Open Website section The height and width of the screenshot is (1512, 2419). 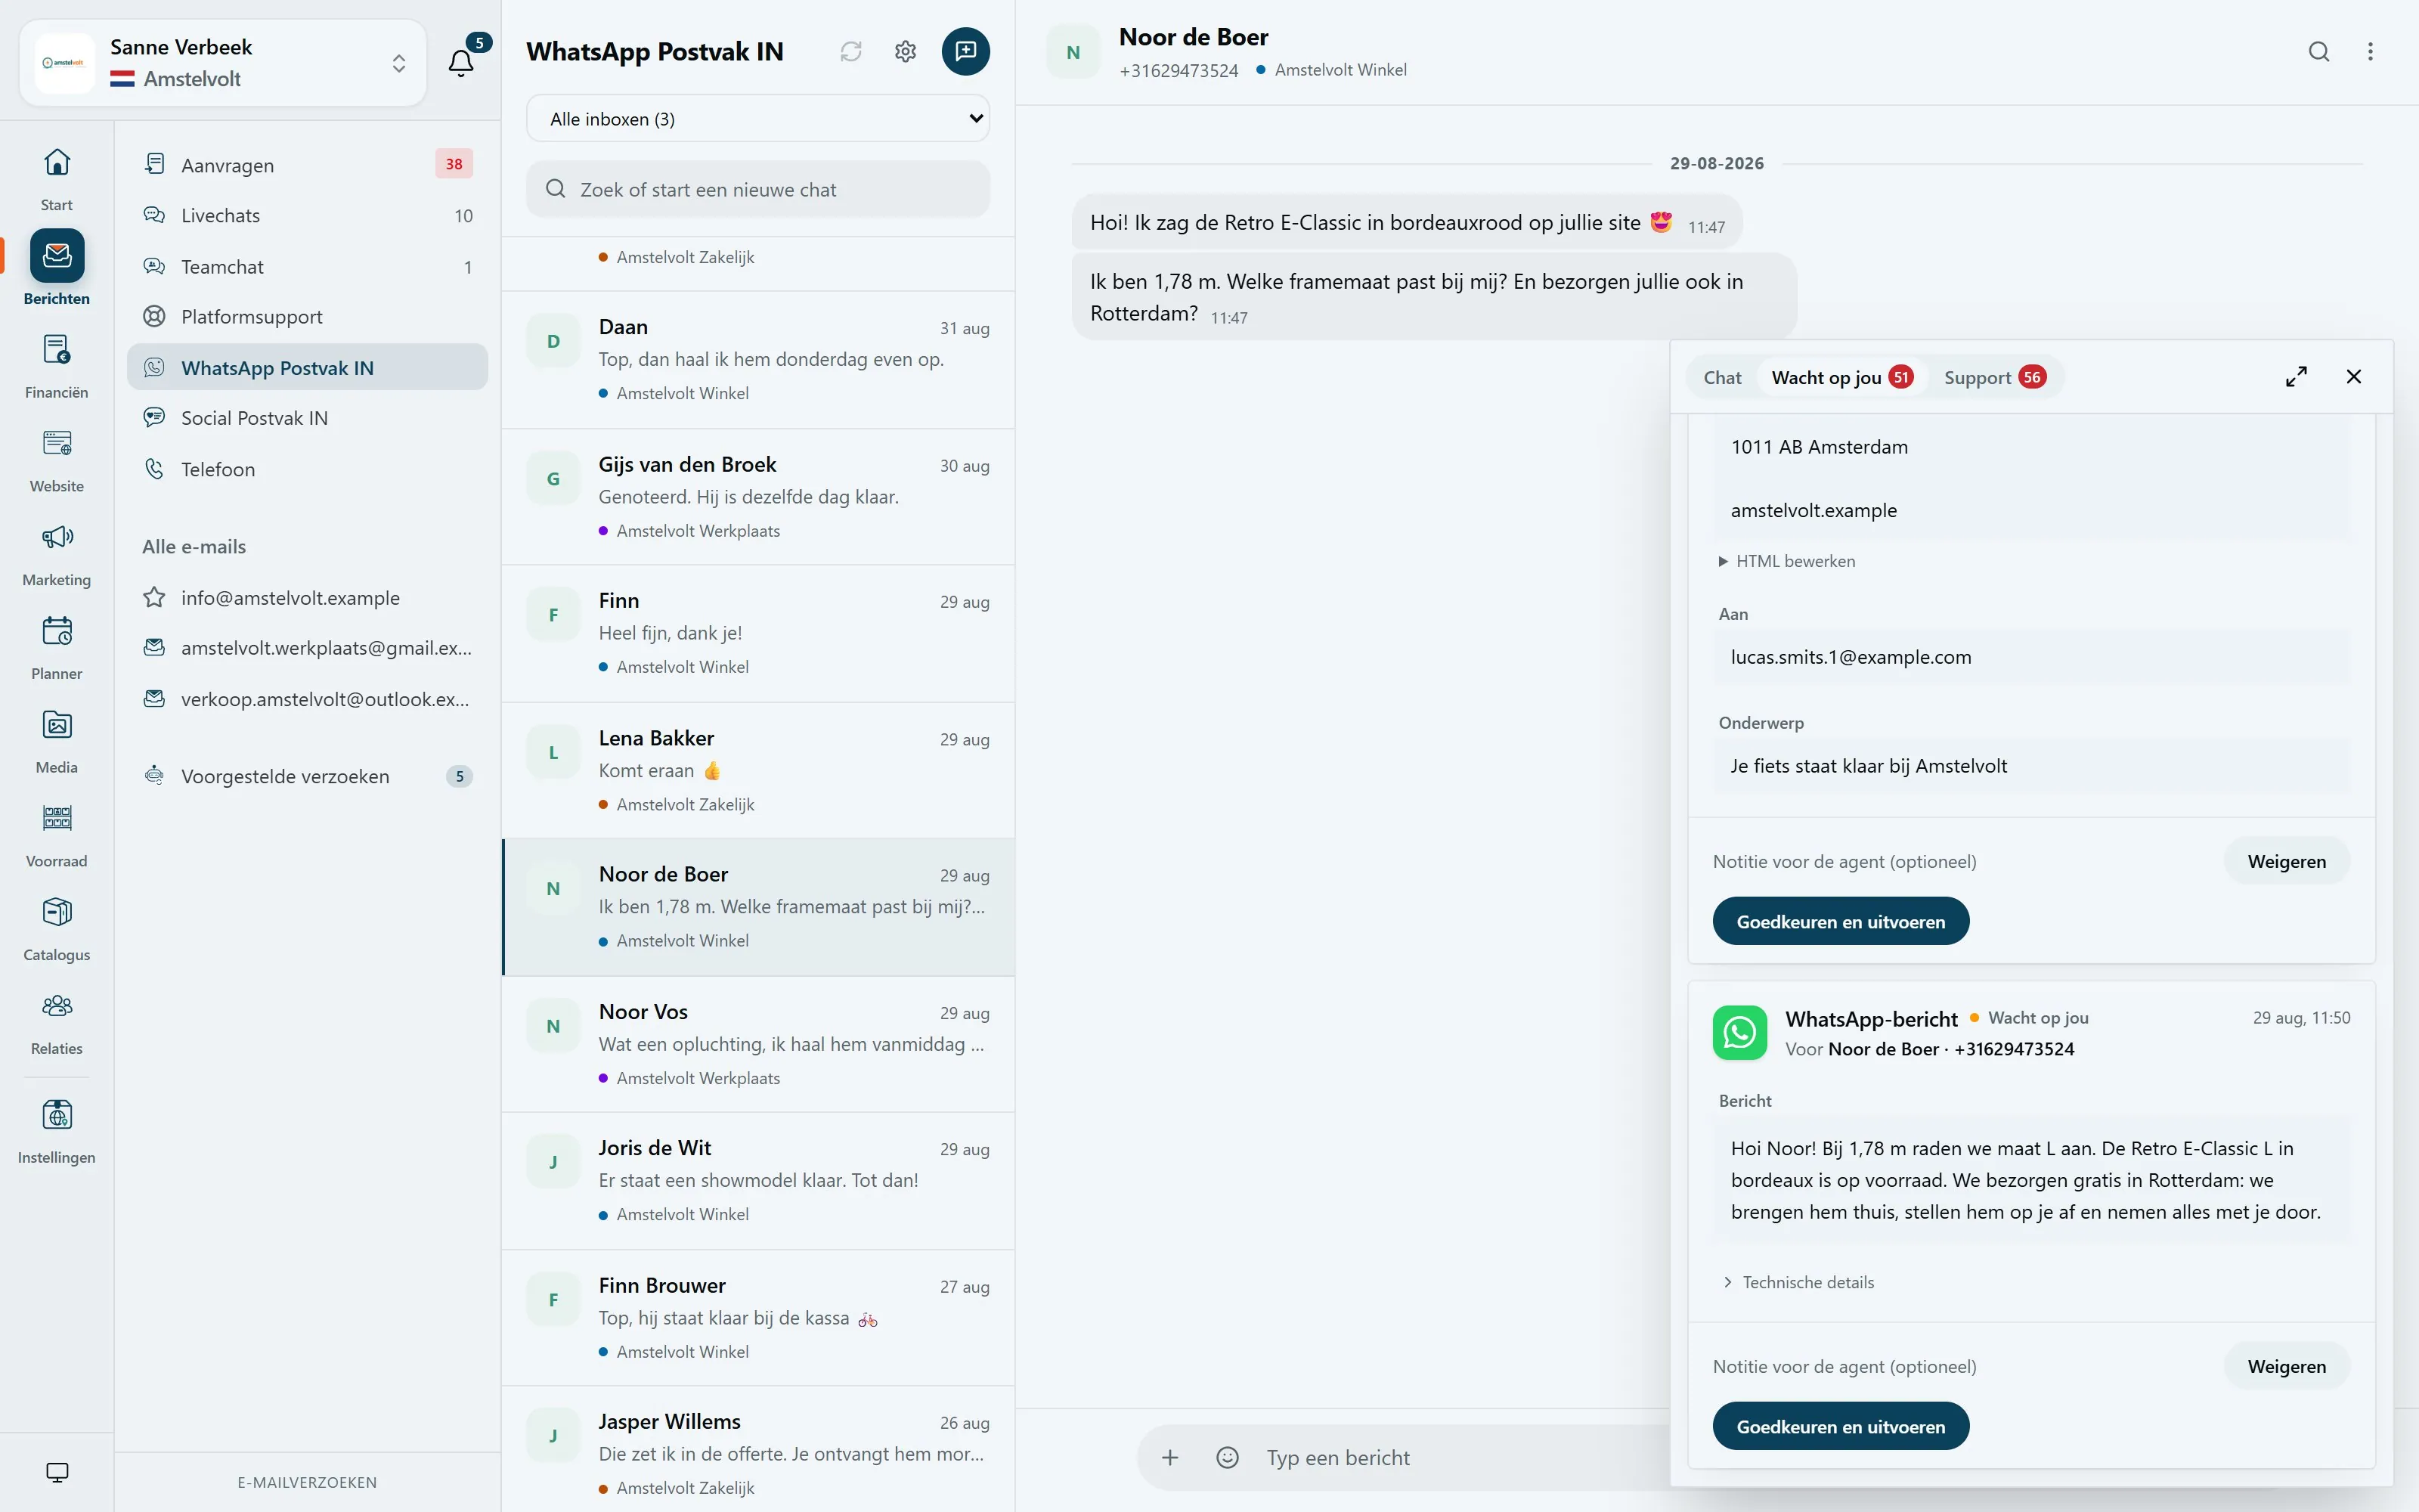click(57, 460)
